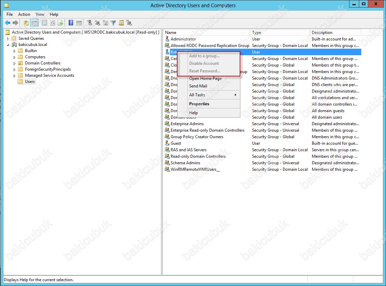Click the Export List toolbar icon
Viewport: 386px width, 286px height.
(x=60, y=23)
